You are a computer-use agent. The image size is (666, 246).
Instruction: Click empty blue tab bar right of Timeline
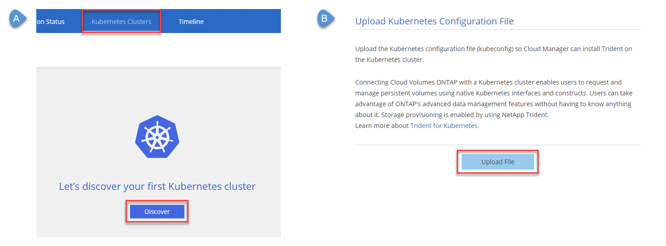[x=245, y=22]
